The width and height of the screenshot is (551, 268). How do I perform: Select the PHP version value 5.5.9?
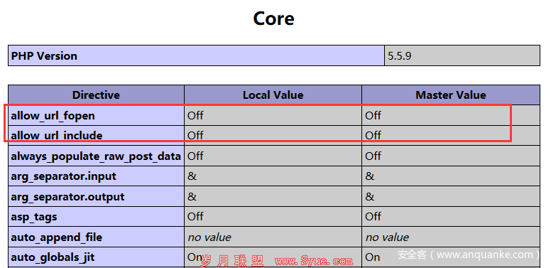coord(400,56)
